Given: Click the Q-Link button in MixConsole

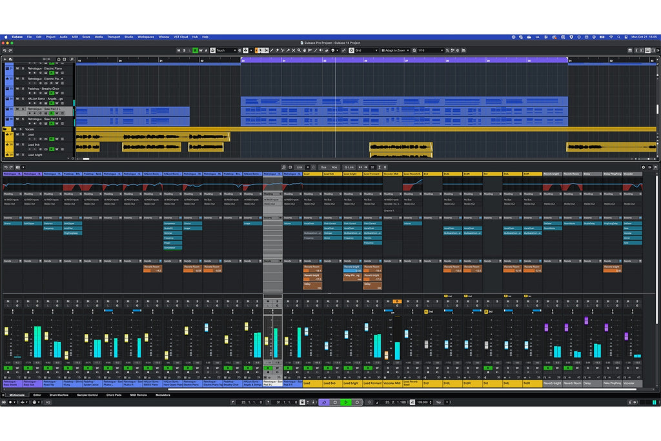Looking at the screenshot, I should [x=349, y=167].
